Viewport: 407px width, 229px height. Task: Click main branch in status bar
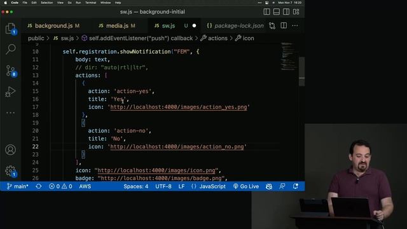click(x=17, y=186)
